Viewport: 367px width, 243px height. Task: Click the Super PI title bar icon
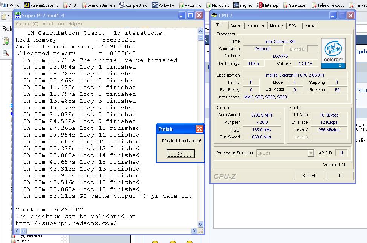pos(18,15)
